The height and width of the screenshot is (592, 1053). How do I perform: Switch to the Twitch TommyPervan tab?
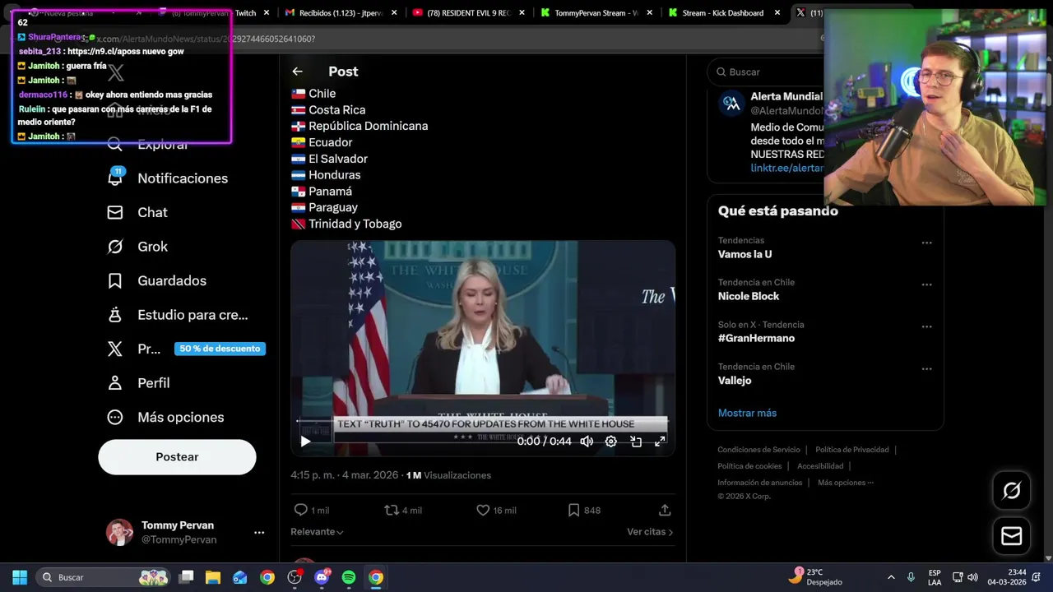(212, 13)
